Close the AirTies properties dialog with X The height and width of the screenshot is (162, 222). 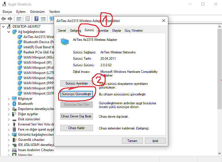pos(164,21)
